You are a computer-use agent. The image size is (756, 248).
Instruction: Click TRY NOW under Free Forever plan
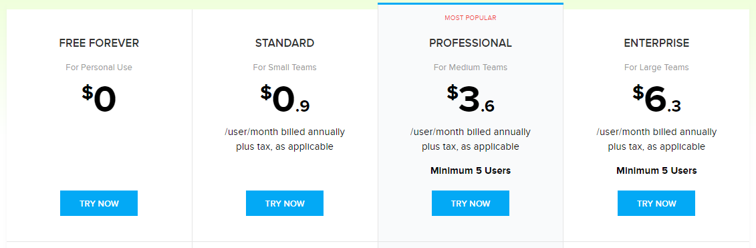click(x=99, y=203)
